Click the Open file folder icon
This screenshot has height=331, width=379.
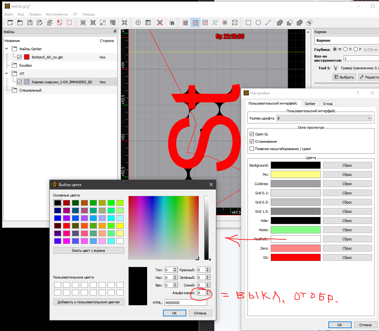[x=20, y=23]
